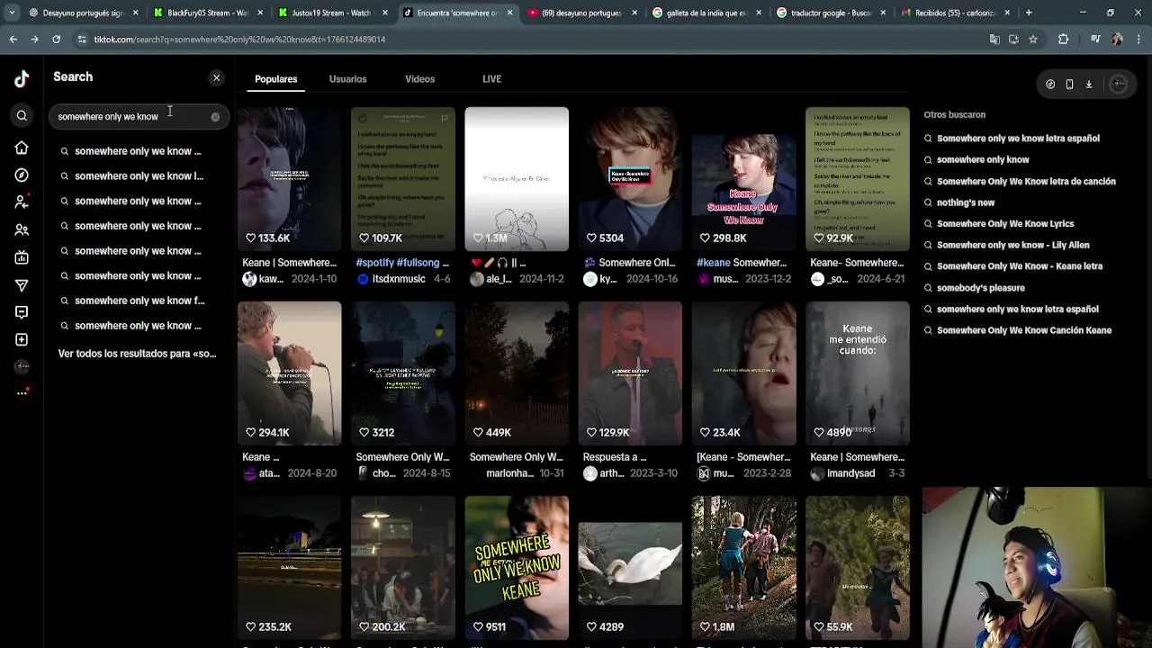The height and width of the screenshot is (648, 1152).
Task: Open Messages via the paper plane icon
Action: point(22,285)
